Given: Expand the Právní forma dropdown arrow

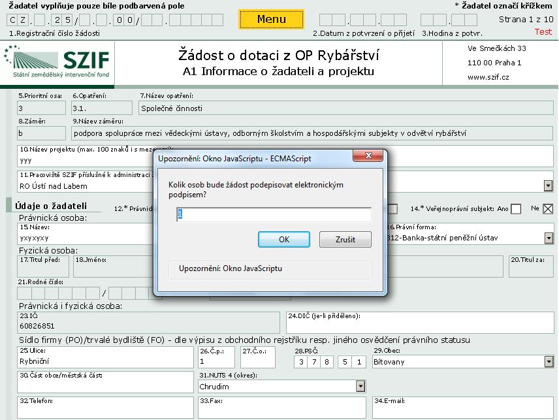Looking at the screenshot, I should 549,238.
